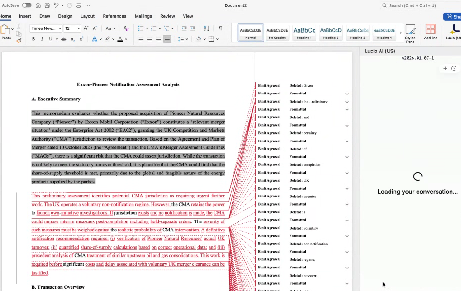This screenshot has height=291, width=461.
Task: Open the font name dropdown
Action: click(60, 28)
